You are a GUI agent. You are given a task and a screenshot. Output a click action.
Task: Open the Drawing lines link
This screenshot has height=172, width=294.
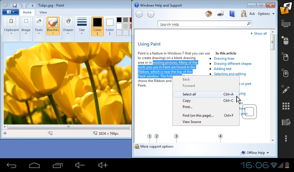[x=224, y=58]
